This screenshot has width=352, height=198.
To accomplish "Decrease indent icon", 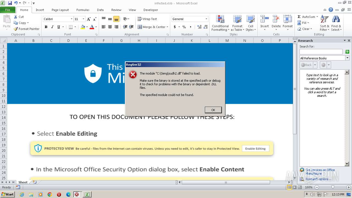I will pyautogui.click(x=125, y=27).
